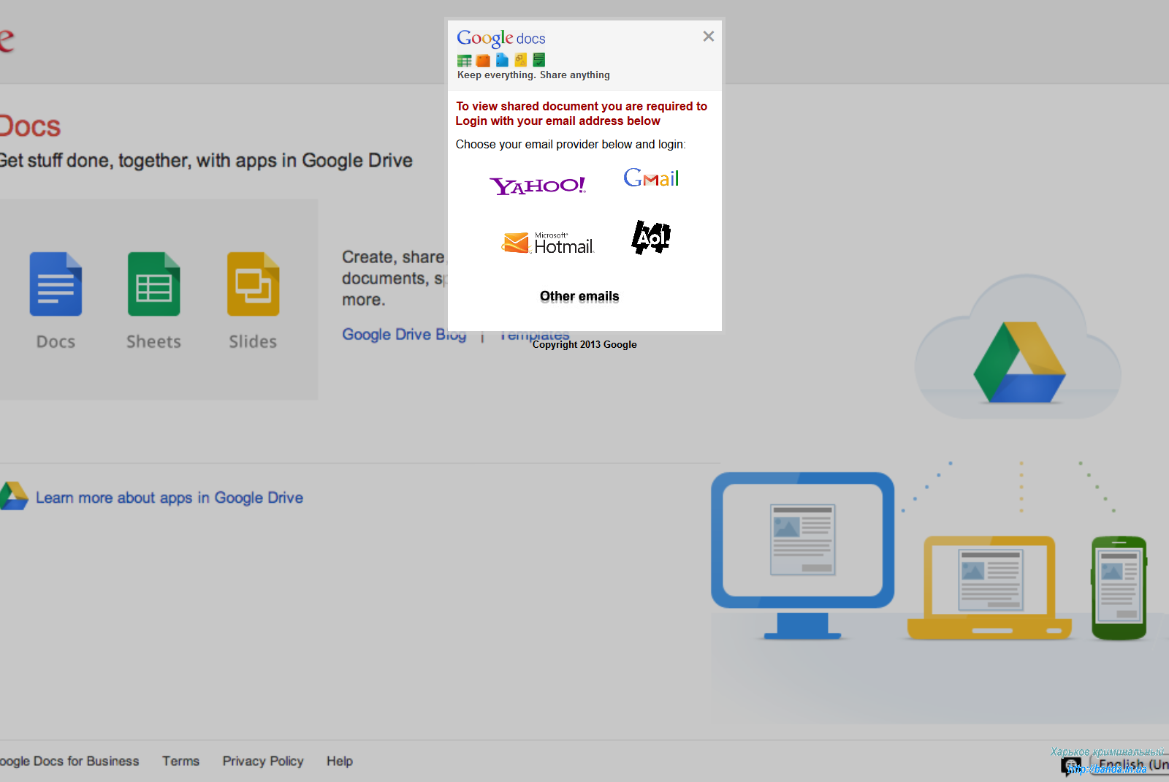The width and height of the screenshot is (1169, 782).
Task: Click the desktop monitor illustration
Action: (802, 555)
